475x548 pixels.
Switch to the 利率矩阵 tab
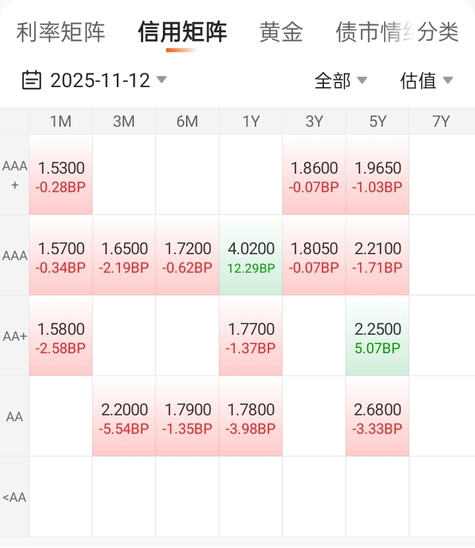pyautogui.click(x=61, y=32)
